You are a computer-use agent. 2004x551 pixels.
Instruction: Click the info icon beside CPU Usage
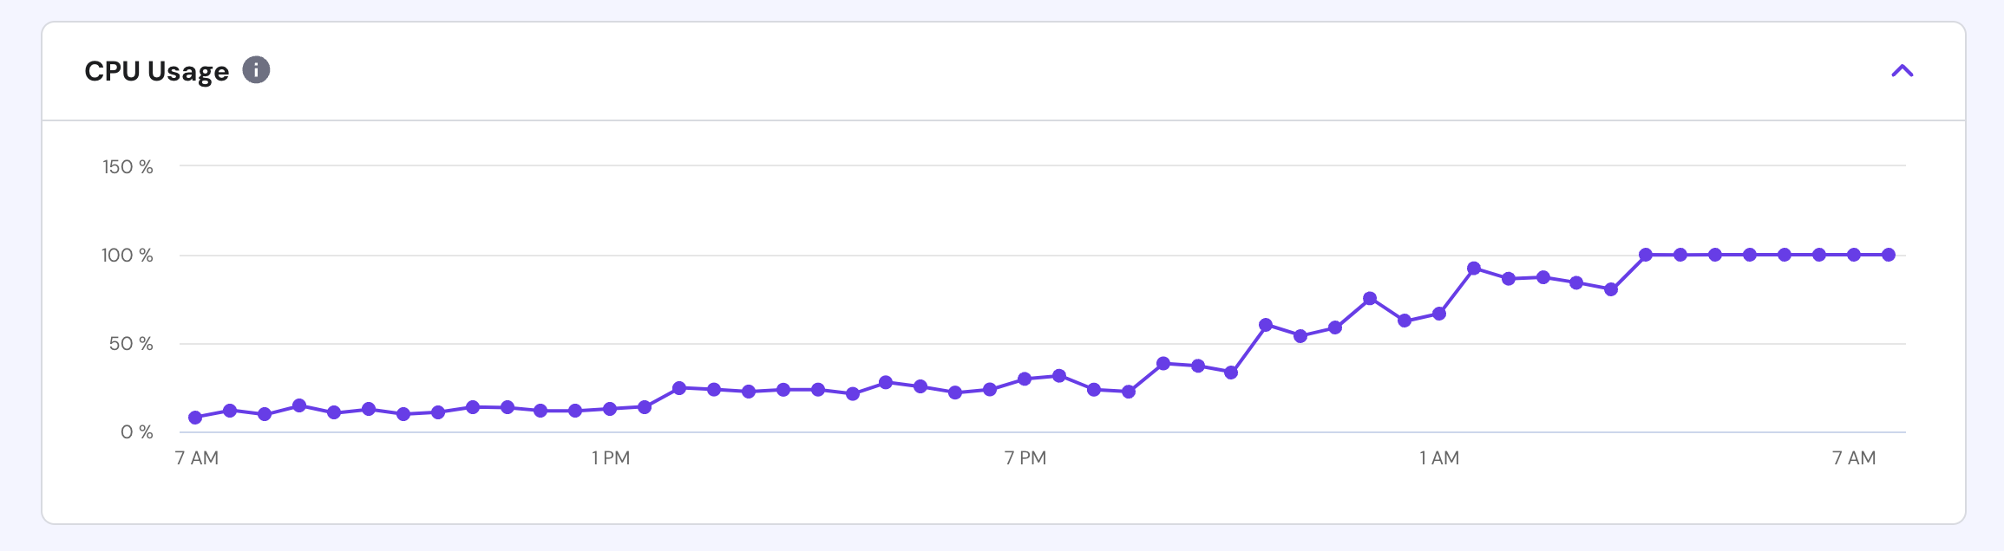[256, 69]
